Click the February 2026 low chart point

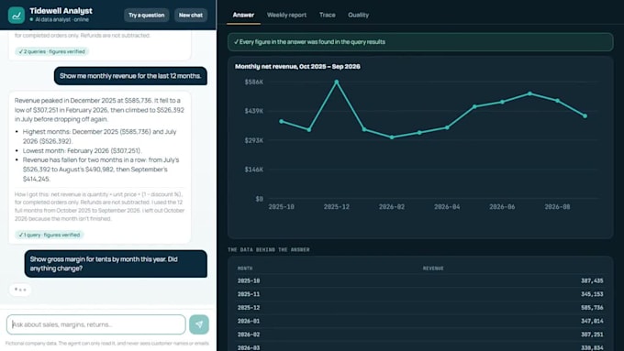click(392, 137)
